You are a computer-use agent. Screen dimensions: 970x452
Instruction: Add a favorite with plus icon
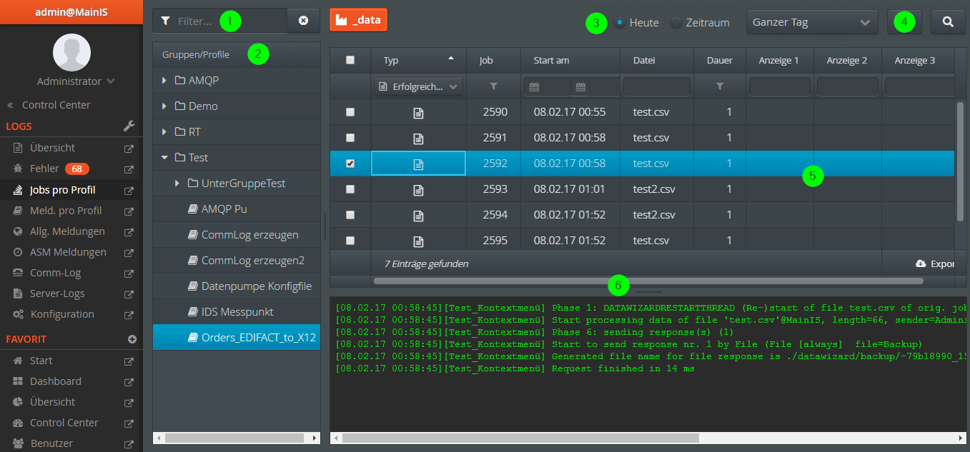click(132, 339)
